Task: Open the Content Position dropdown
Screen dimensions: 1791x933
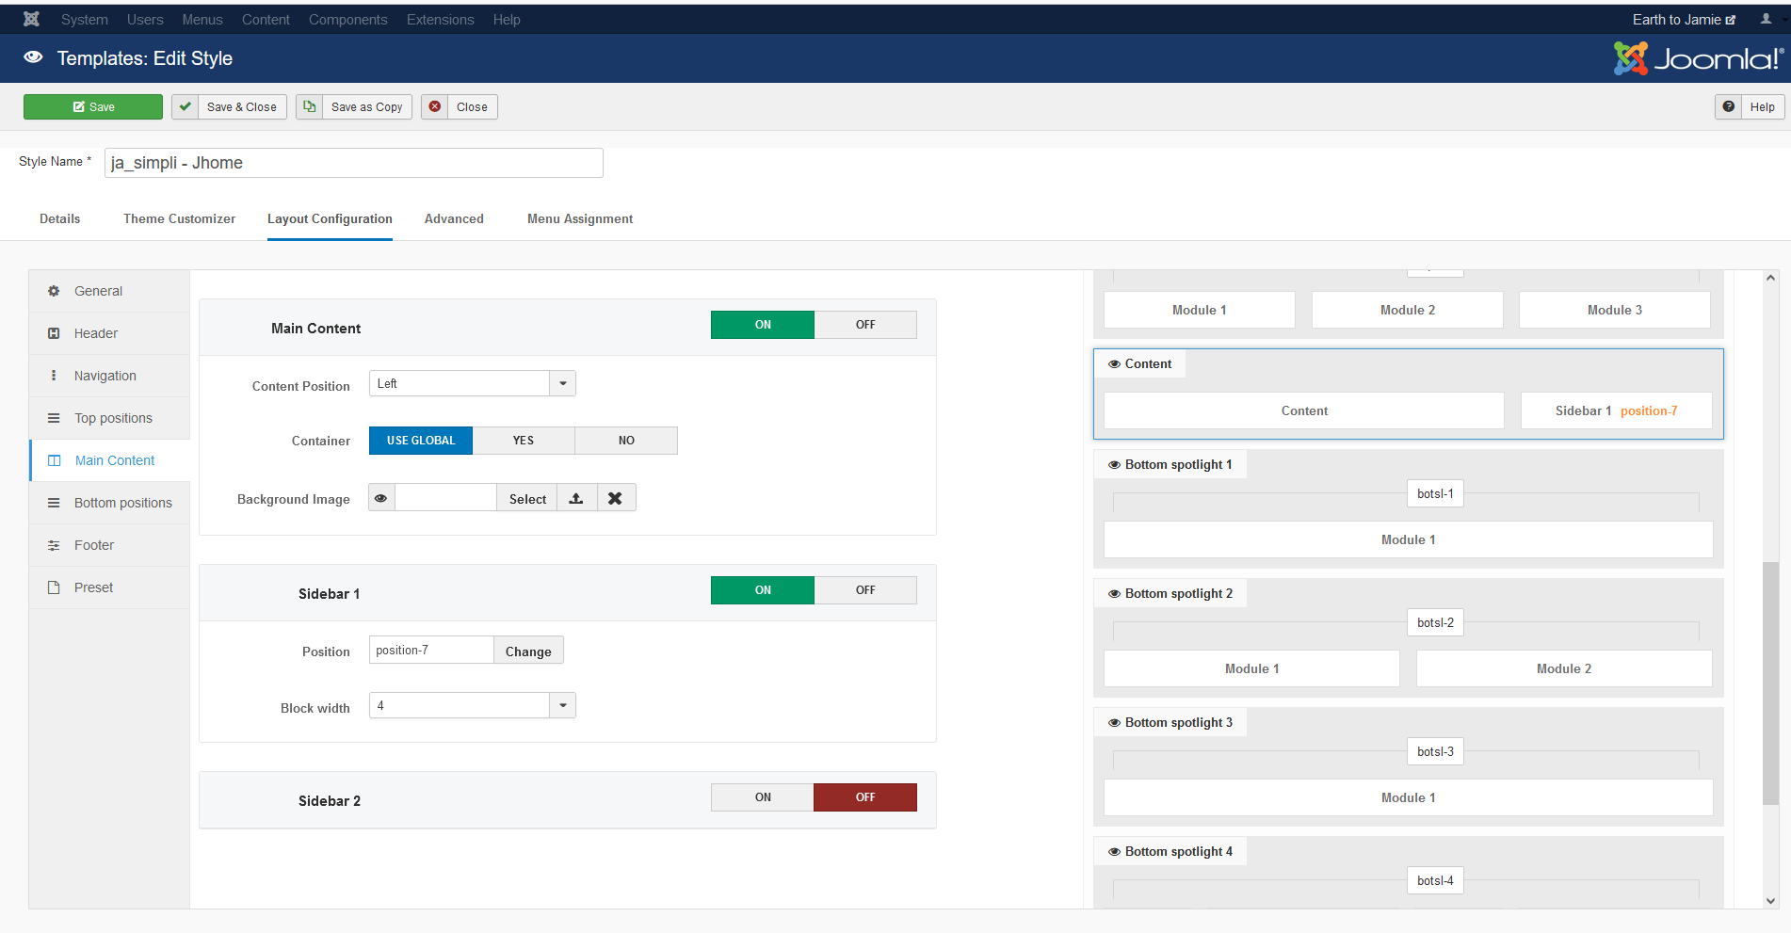Action: click(472, 383)
